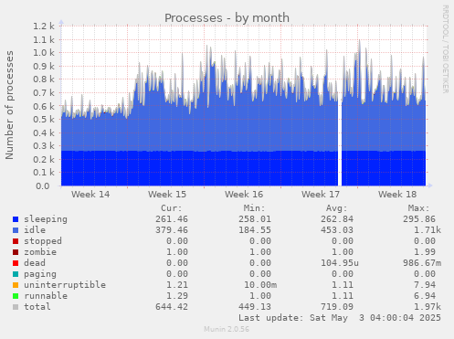Click the '0.0' y-axis tick label
The height and width of the screenshot is (339, 454).
[43, 185]
